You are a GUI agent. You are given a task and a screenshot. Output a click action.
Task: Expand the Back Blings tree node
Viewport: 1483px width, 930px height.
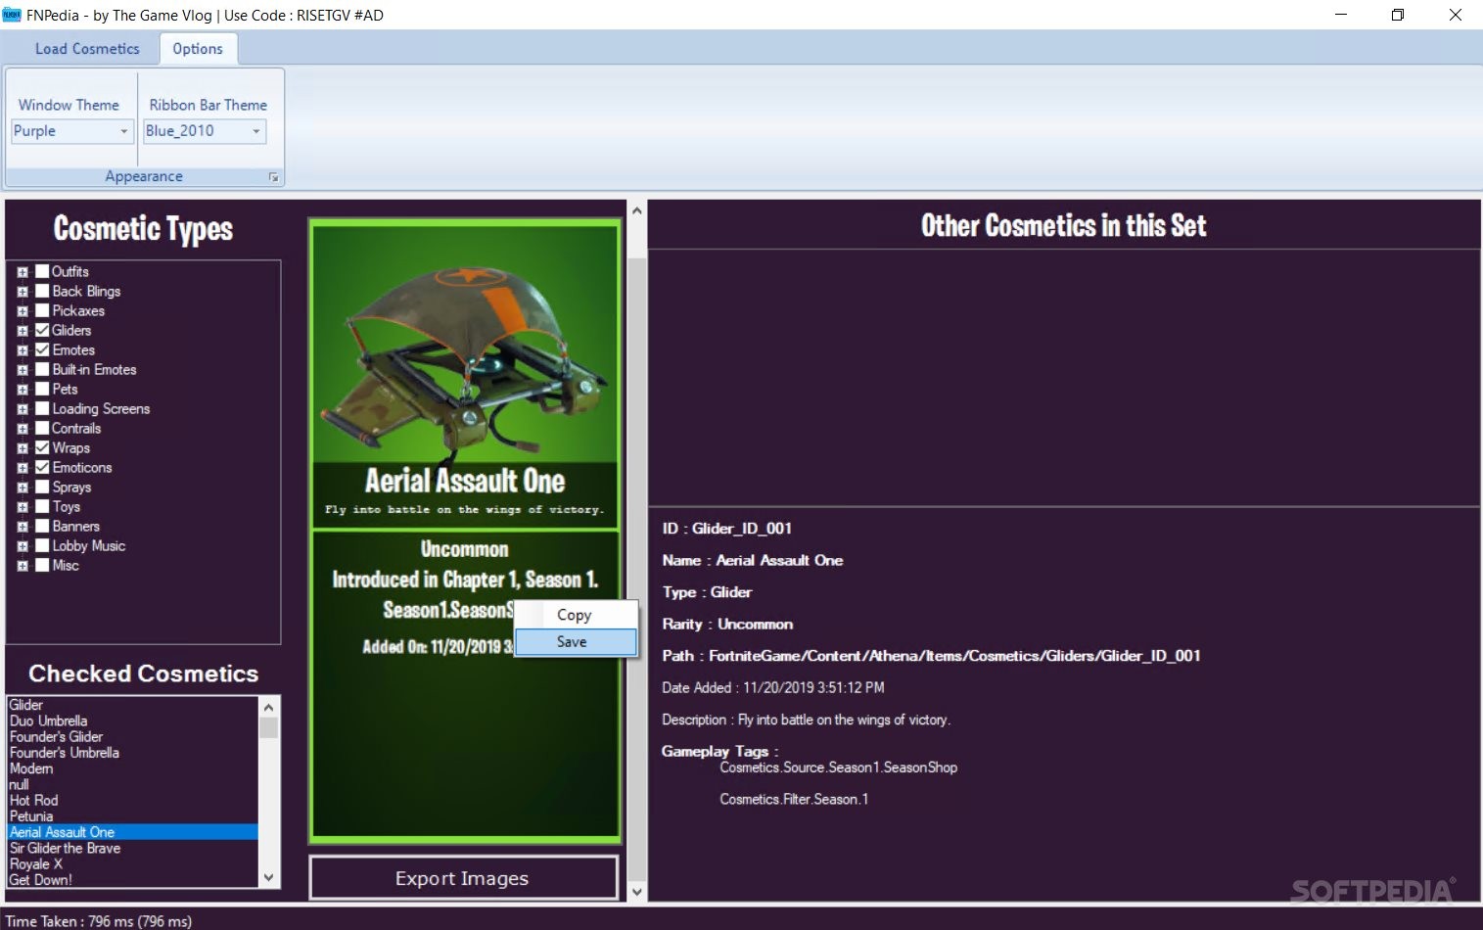tap(23, 292)
